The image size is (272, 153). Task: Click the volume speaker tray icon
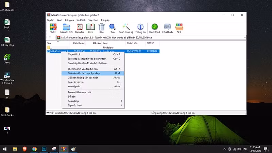point(239,149)
